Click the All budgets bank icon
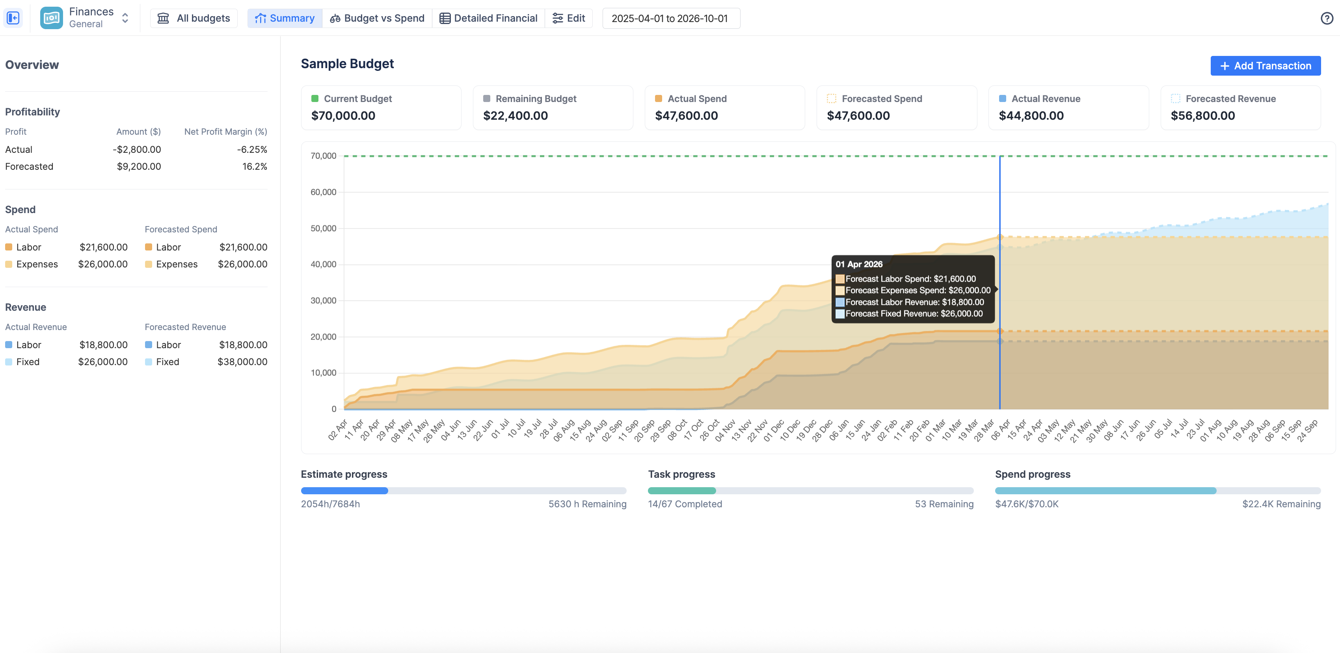The width and height of the screenshot is (1340, 653). (163, 18)
